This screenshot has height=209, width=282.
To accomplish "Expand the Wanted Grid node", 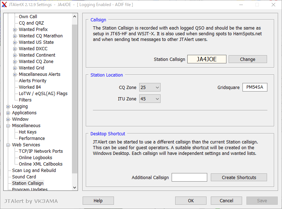I will coord(15,68).
